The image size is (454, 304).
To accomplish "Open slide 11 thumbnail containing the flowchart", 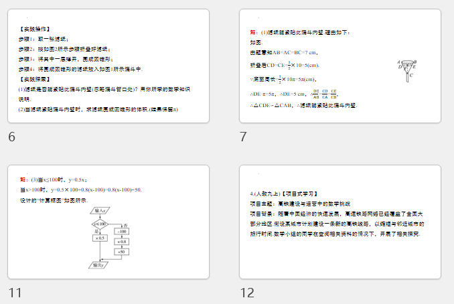I will pos(108,221).
